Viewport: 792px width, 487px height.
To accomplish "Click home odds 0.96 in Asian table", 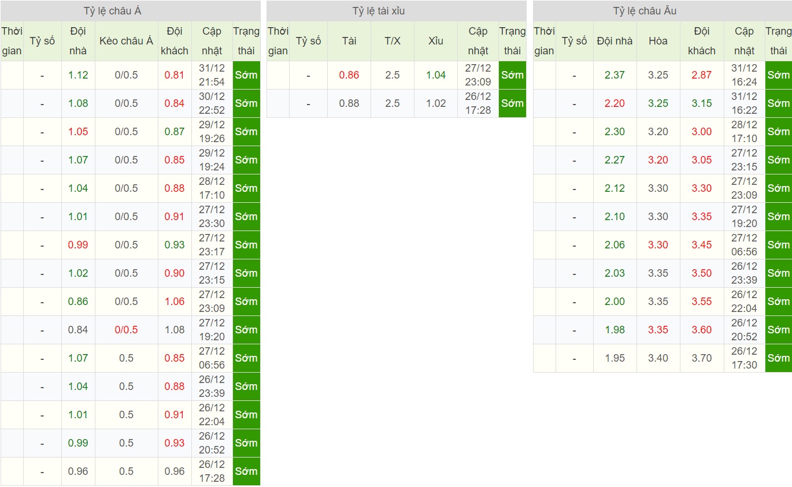I will click(x=78, y=471).
